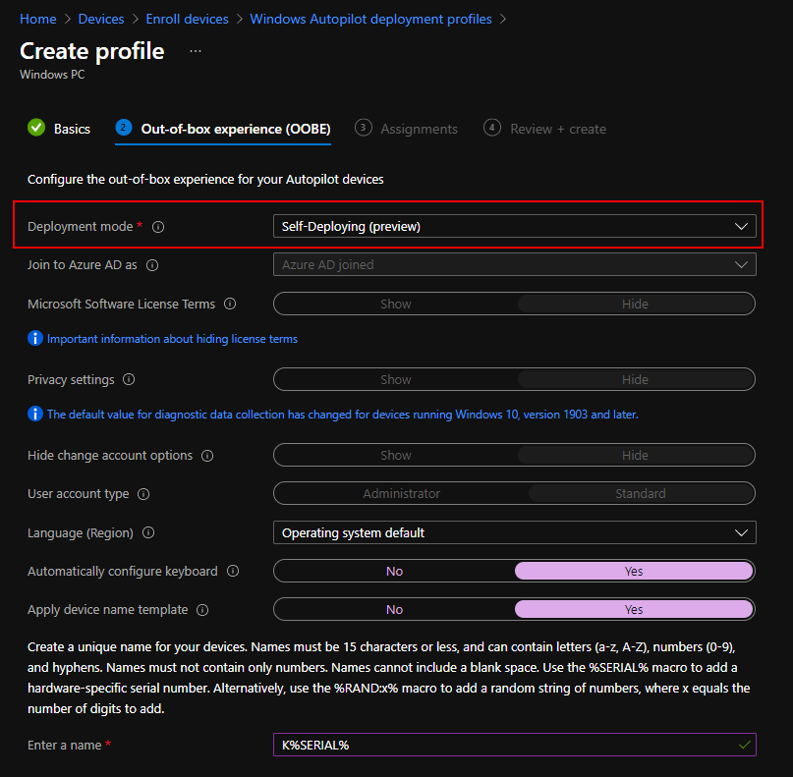Click info icon next to Deployment mode
The image size is (793, 777).
pyautogui.click(x=158, y=227)
